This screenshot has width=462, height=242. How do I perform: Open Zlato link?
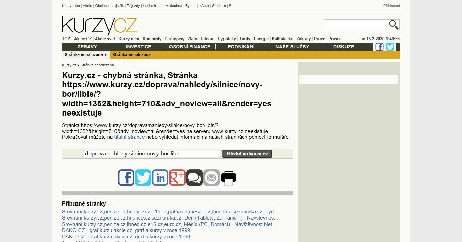pyautogui.click(x=192, y=39)
